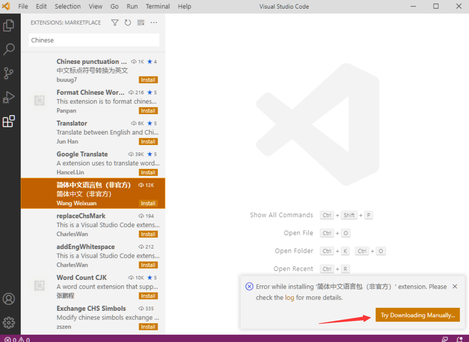Viewport: 469px width, 342px height.
Task: Refresh the extensions marketplace list
Action: (x=128, y=22)
